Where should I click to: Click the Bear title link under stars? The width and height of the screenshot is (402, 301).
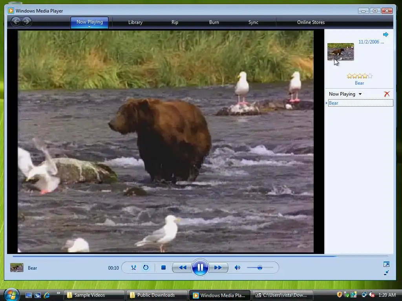pyautogui.click(x=359, y=83)
